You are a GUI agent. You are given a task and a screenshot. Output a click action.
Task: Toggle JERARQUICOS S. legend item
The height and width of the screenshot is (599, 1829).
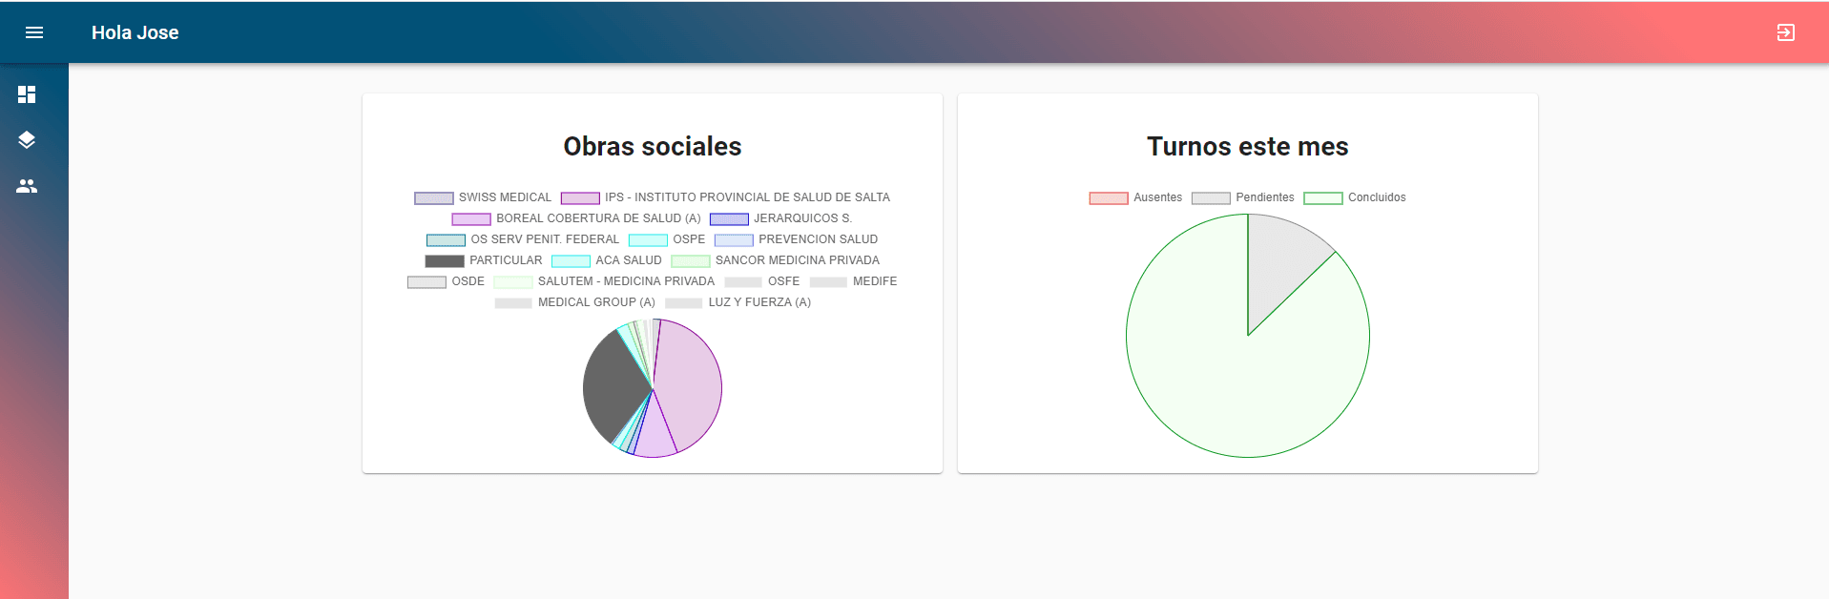(780, 218)
